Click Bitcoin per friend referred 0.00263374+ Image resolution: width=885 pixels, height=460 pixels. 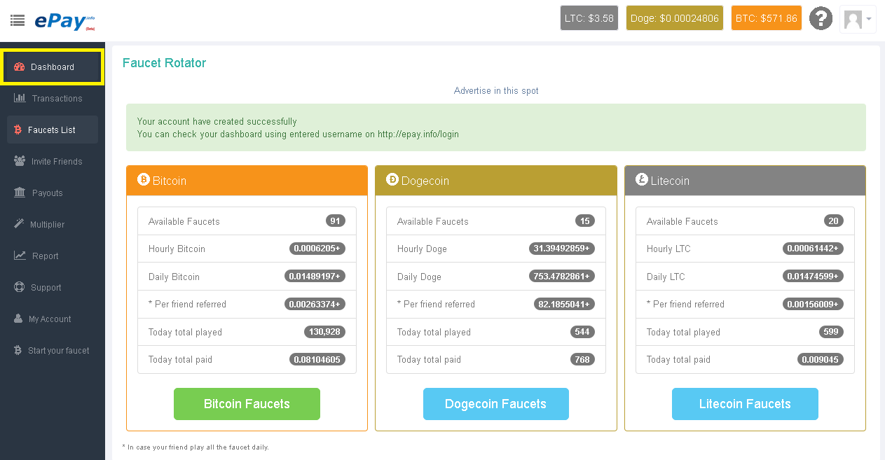tap(315, 304)
